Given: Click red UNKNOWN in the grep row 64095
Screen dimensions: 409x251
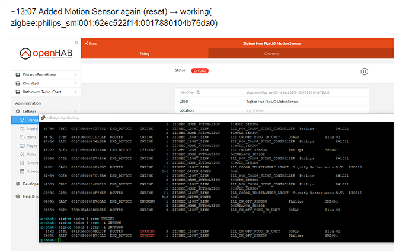Looking at the screenshot, I should tap(148, 236).
